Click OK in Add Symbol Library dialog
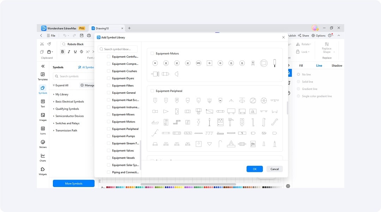The height and width of the screenshot is (212, 381). coord(255,169)
